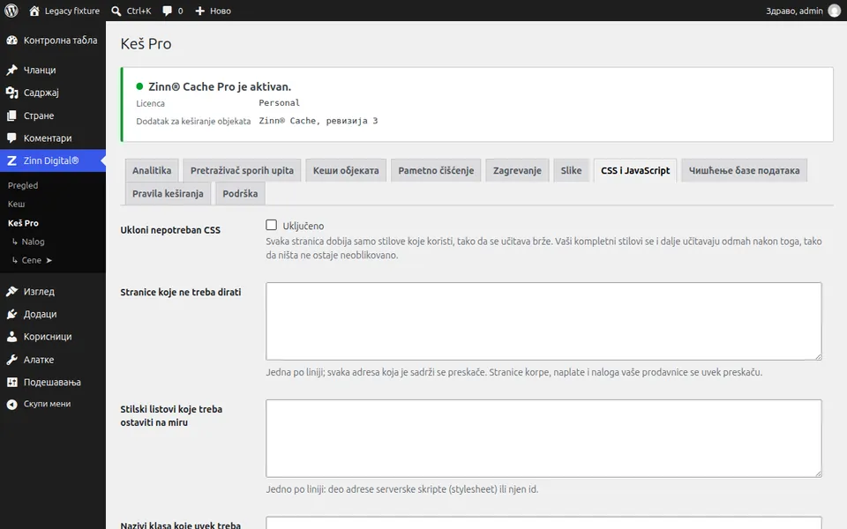
Task: Click the Додаци plugin icon
Action: 11,314
